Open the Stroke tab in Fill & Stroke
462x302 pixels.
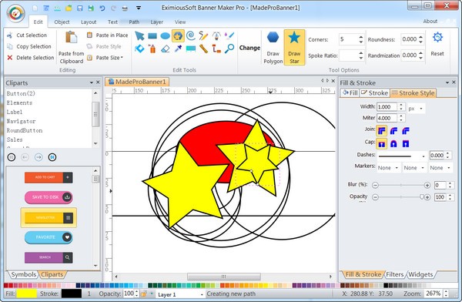(x=375, y=93)
